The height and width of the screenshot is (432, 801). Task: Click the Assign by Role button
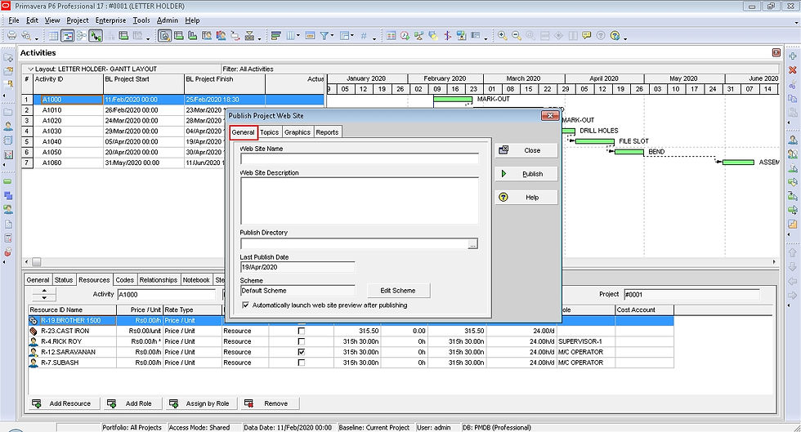click(201, 403)
